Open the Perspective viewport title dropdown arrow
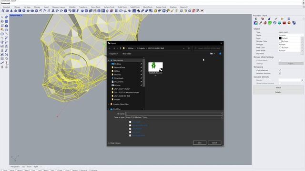 pos(21,15)
